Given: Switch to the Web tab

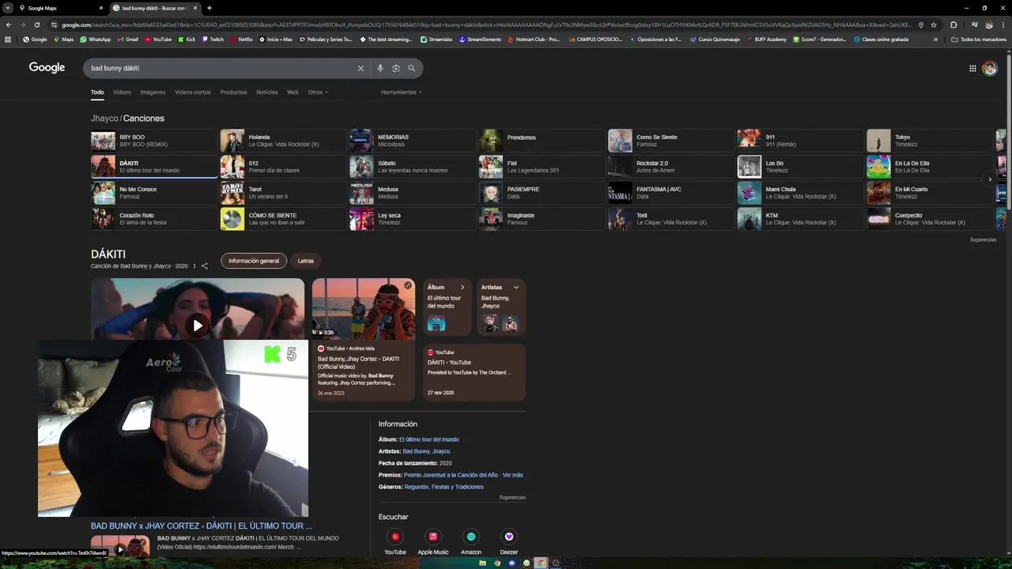Looking at the screenshot, I should [293, 92].
